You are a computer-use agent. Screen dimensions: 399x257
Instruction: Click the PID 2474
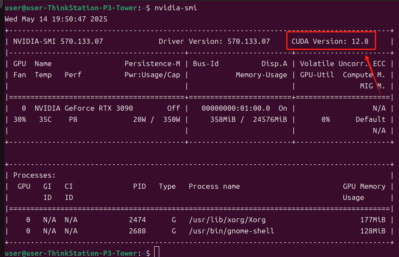[x=137, y=220]
